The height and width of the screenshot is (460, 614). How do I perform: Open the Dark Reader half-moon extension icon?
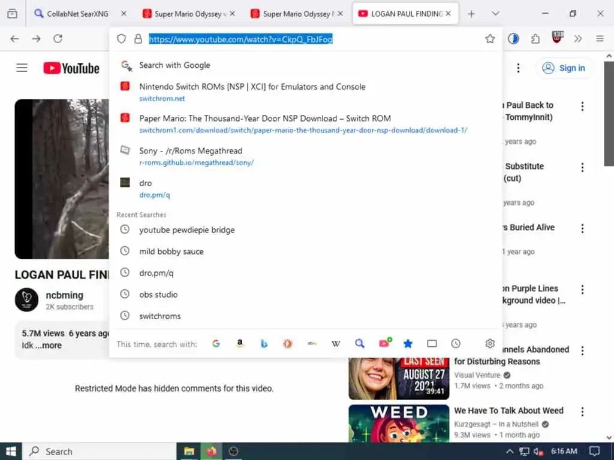[513, 39]
